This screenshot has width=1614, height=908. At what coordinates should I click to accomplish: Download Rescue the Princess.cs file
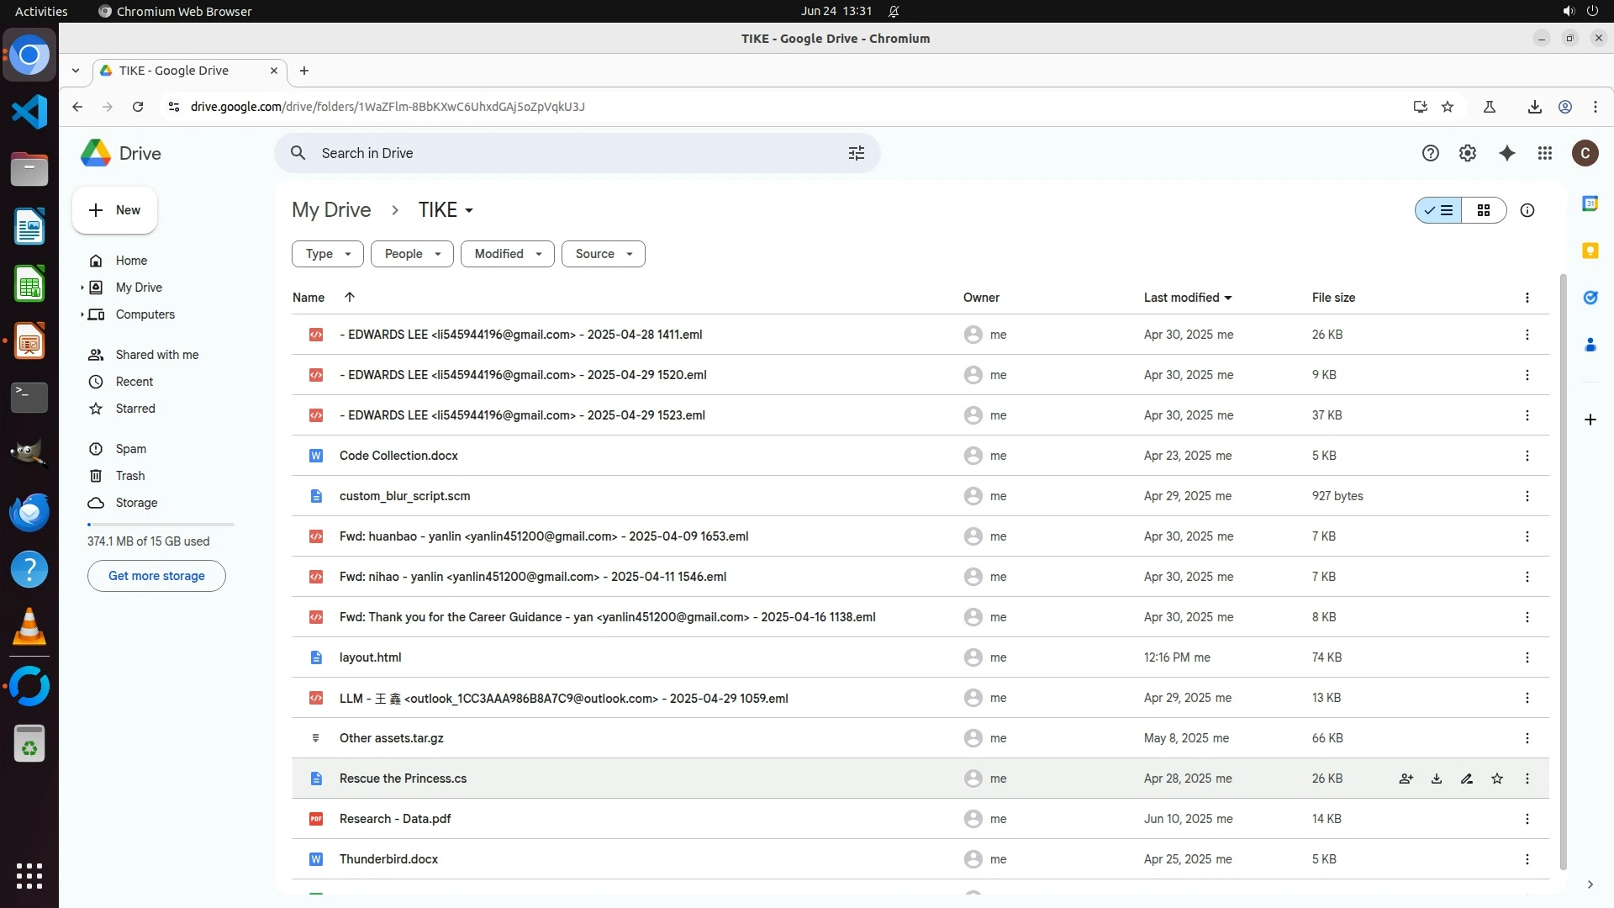[1436, 779]
